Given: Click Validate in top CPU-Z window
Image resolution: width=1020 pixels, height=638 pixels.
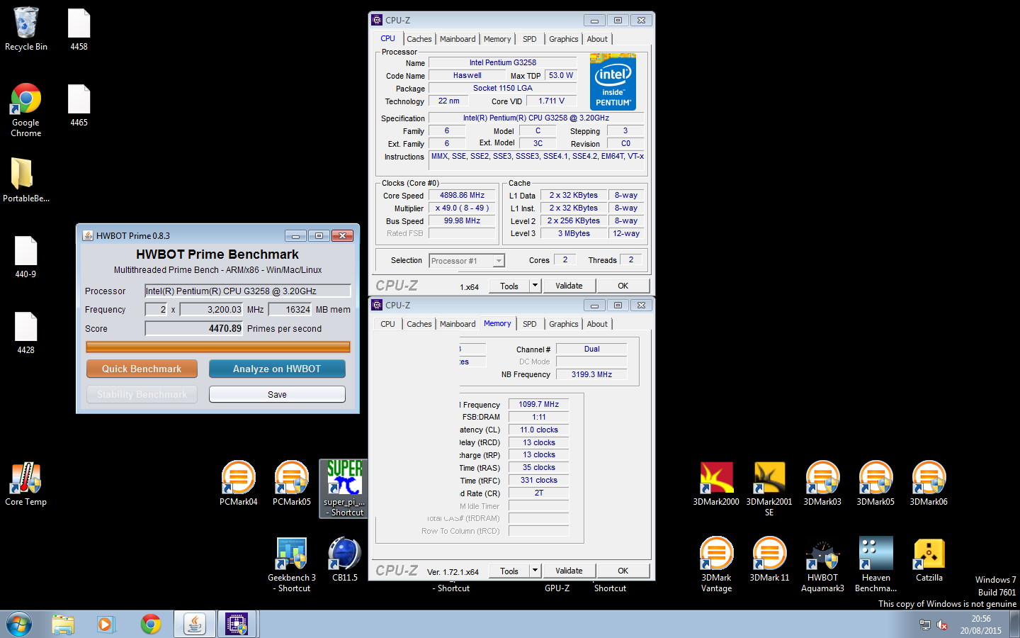Looking at the screenshot, I should (569, 286).
